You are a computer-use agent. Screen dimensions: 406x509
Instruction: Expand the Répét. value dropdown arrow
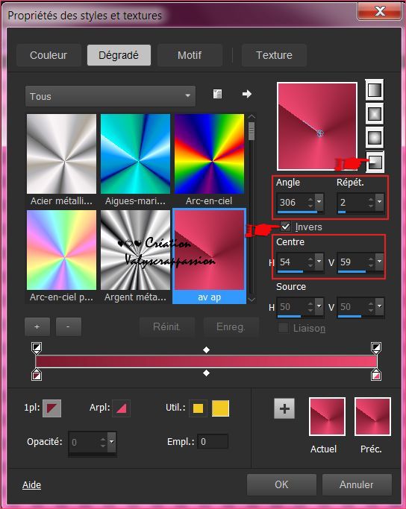(x=379, y=202)
